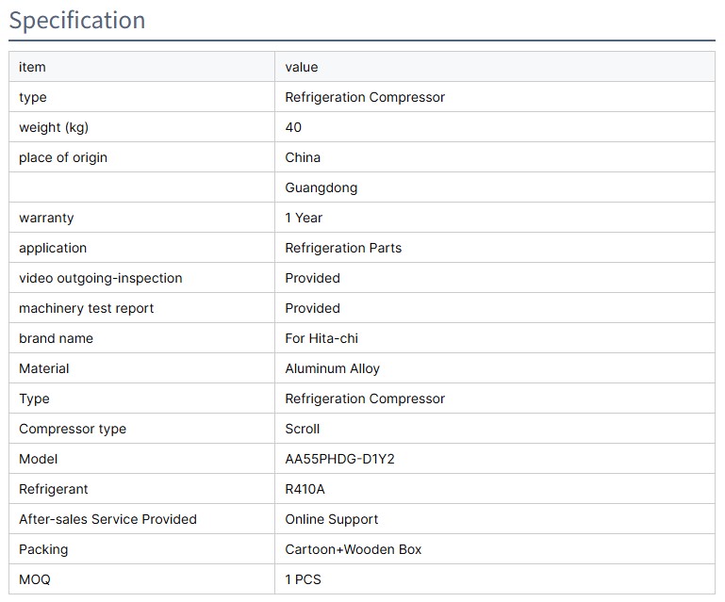Click the 'video outgoing-inspection' label
This screenshot has height=602, width=725.
coord(101,278)
